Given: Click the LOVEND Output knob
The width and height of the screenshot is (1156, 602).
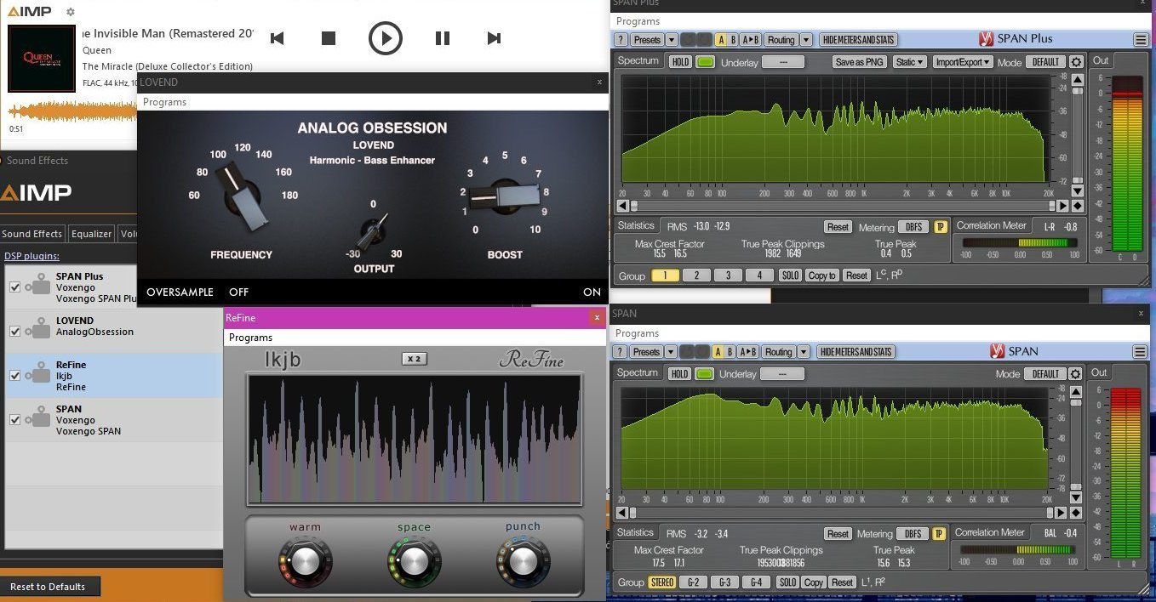Looking at the screenshot, I should point(372,231).
